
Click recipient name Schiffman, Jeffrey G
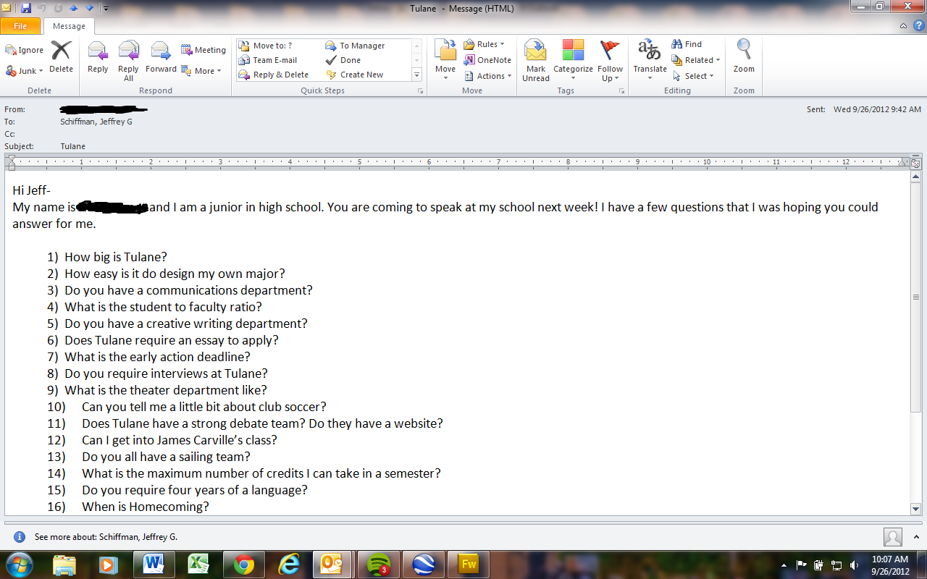[x=96, y=122]
